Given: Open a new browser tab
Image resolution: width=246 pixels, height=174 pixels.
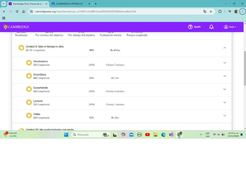Looking at the screenshot, I should pos(95,4).
